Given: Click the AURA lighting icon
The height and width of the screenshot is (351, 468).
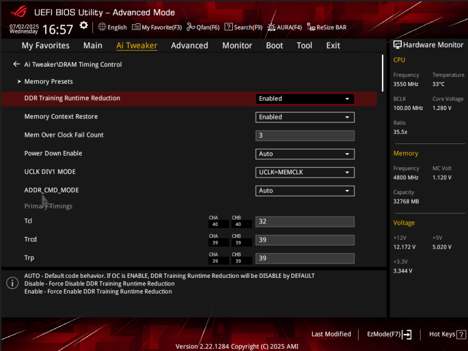Looking at the screenshot, I should pos(271,27).
